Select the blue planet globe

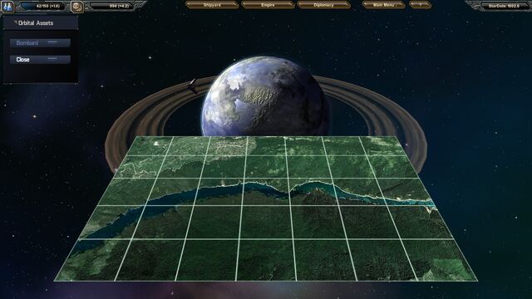point(264,96)
